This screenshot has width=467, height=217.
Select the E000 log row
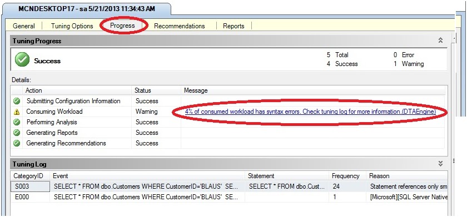(x=229, y=197)
